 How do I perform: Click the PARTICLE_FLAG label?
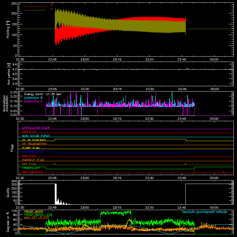[33, 160]
